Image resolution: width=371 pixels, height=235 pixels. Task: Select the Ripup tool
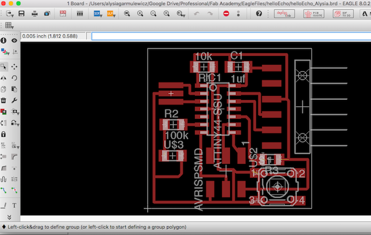14,190
